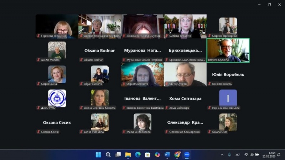Click the Oksana Bodnar participant tile

pyautogui.click(x=100, y=50)
